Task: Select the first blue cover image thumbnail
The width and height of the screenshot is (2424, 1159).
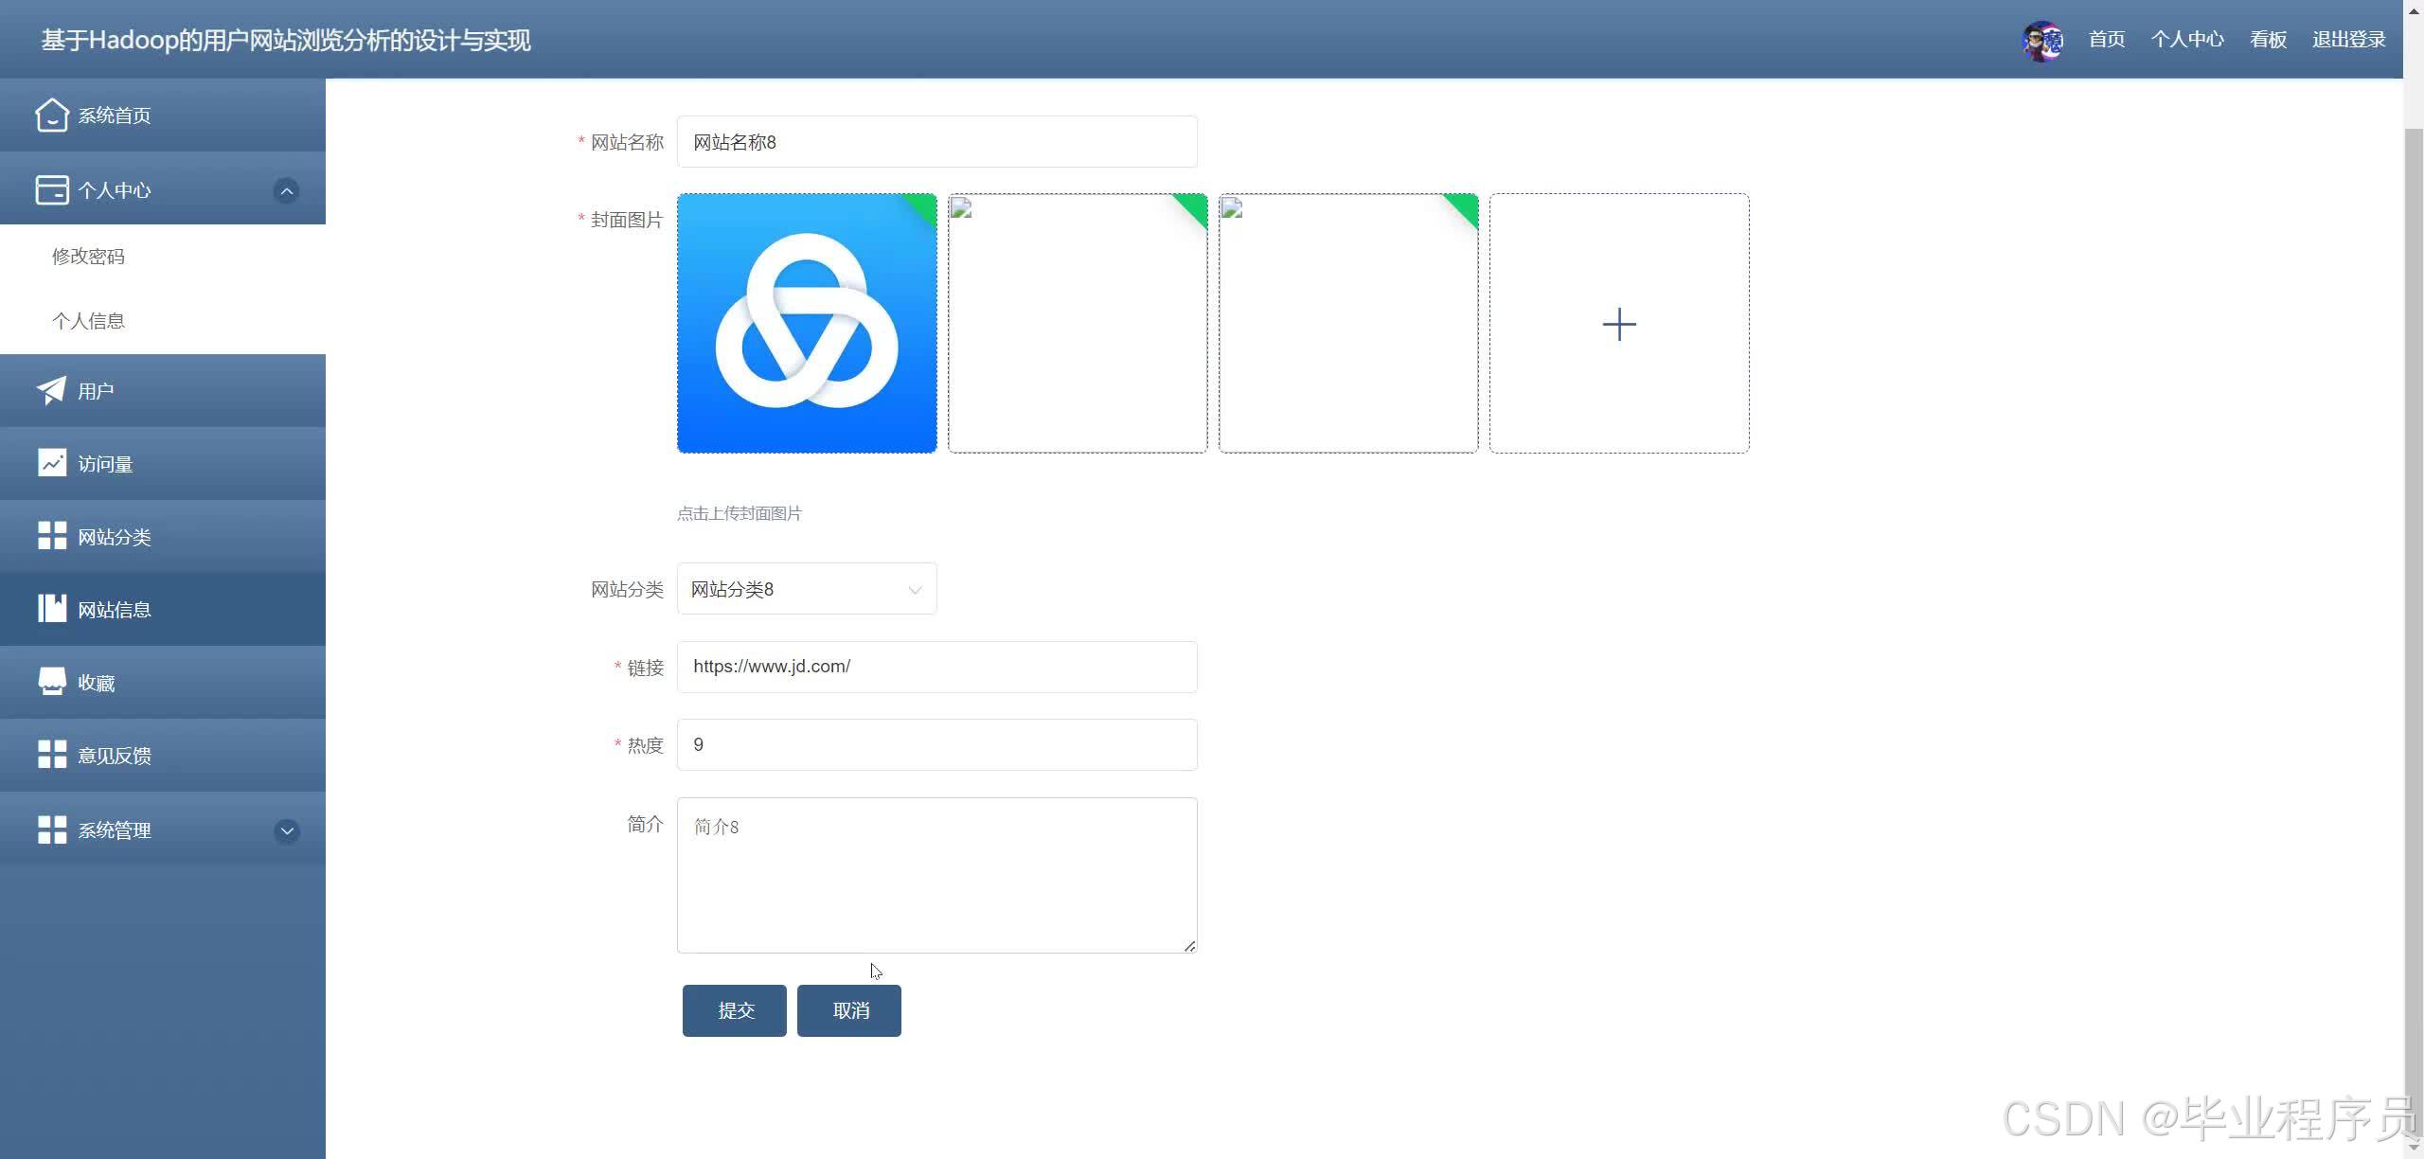Action: click(807, 324)
